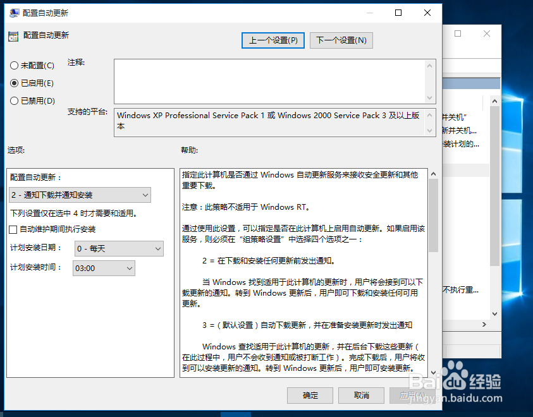
Task: Click inside the 注释 comment text box
Action: 269,82
